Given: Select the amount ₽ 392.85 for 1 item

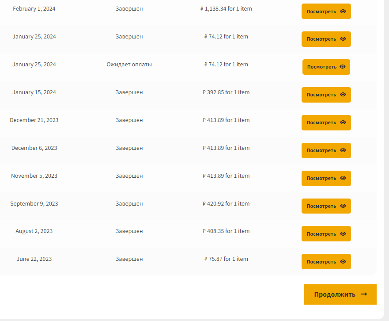Looking at the screenshot, I should [226, 92].
